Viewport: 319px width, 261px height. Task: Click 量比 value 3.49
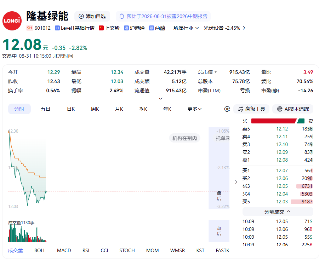tap(308, 72)
